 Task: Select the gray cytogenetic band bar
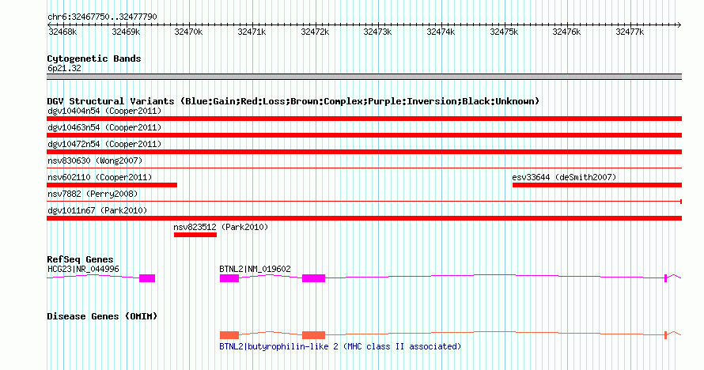pos(364,77)
